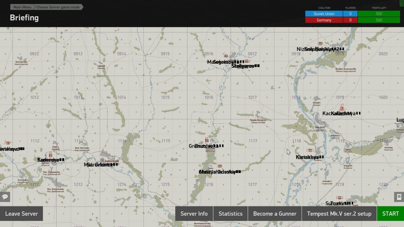Select the airfield icon at Surovikino

coord(102,160)
